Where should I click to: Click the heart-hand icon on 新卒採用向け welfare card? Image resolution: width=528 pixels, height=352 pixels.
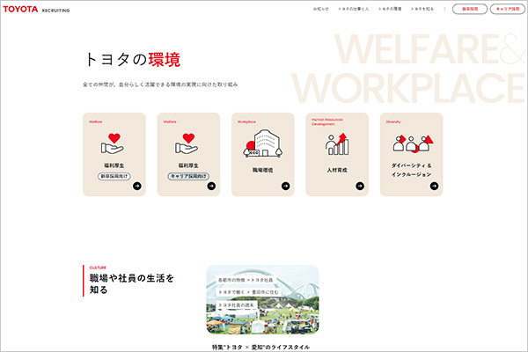coord(113,143)
